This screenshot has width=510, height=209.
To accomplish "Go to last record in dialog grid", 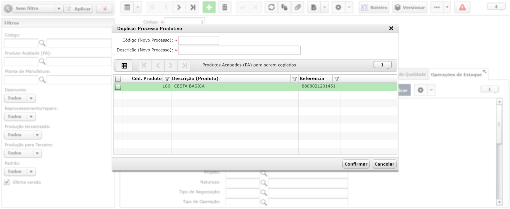I will pos(184,65).
